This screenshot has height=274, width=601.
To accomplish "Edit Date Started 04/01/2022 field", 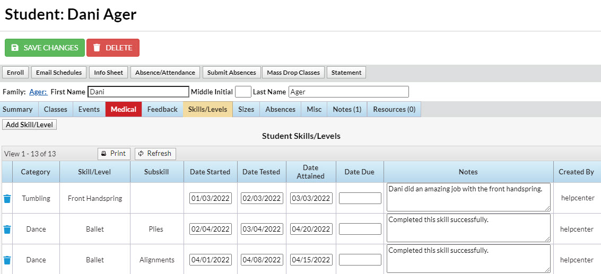I will tap(211, 260).
